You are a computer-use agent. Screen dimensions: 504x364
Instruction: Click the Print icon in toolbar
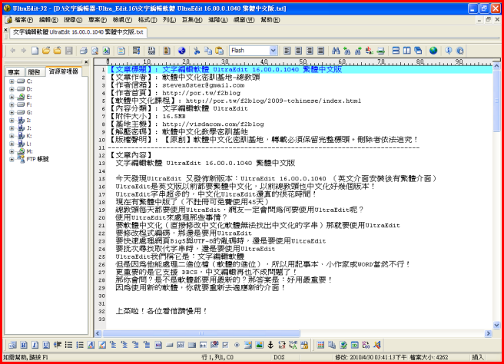coord(83,51)
